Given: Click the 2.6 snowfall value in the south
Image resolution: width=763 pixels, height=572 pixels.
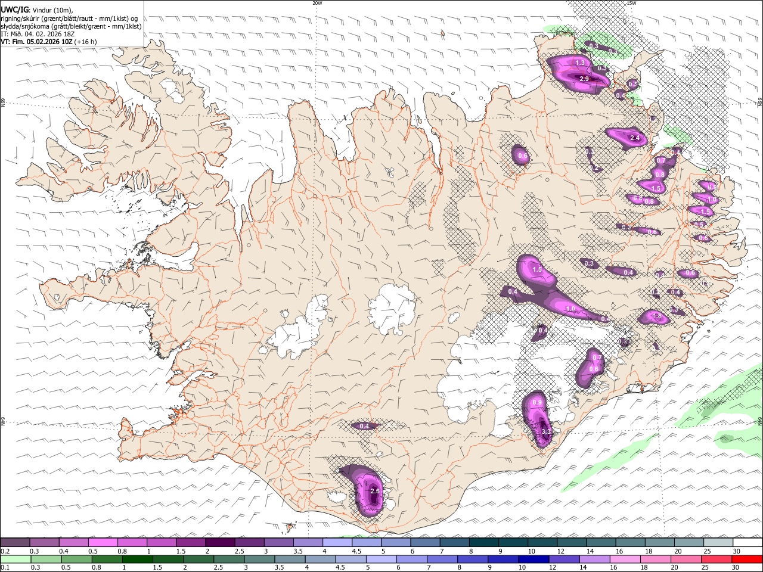Looking at the screenshot, I should pos(374,491).
